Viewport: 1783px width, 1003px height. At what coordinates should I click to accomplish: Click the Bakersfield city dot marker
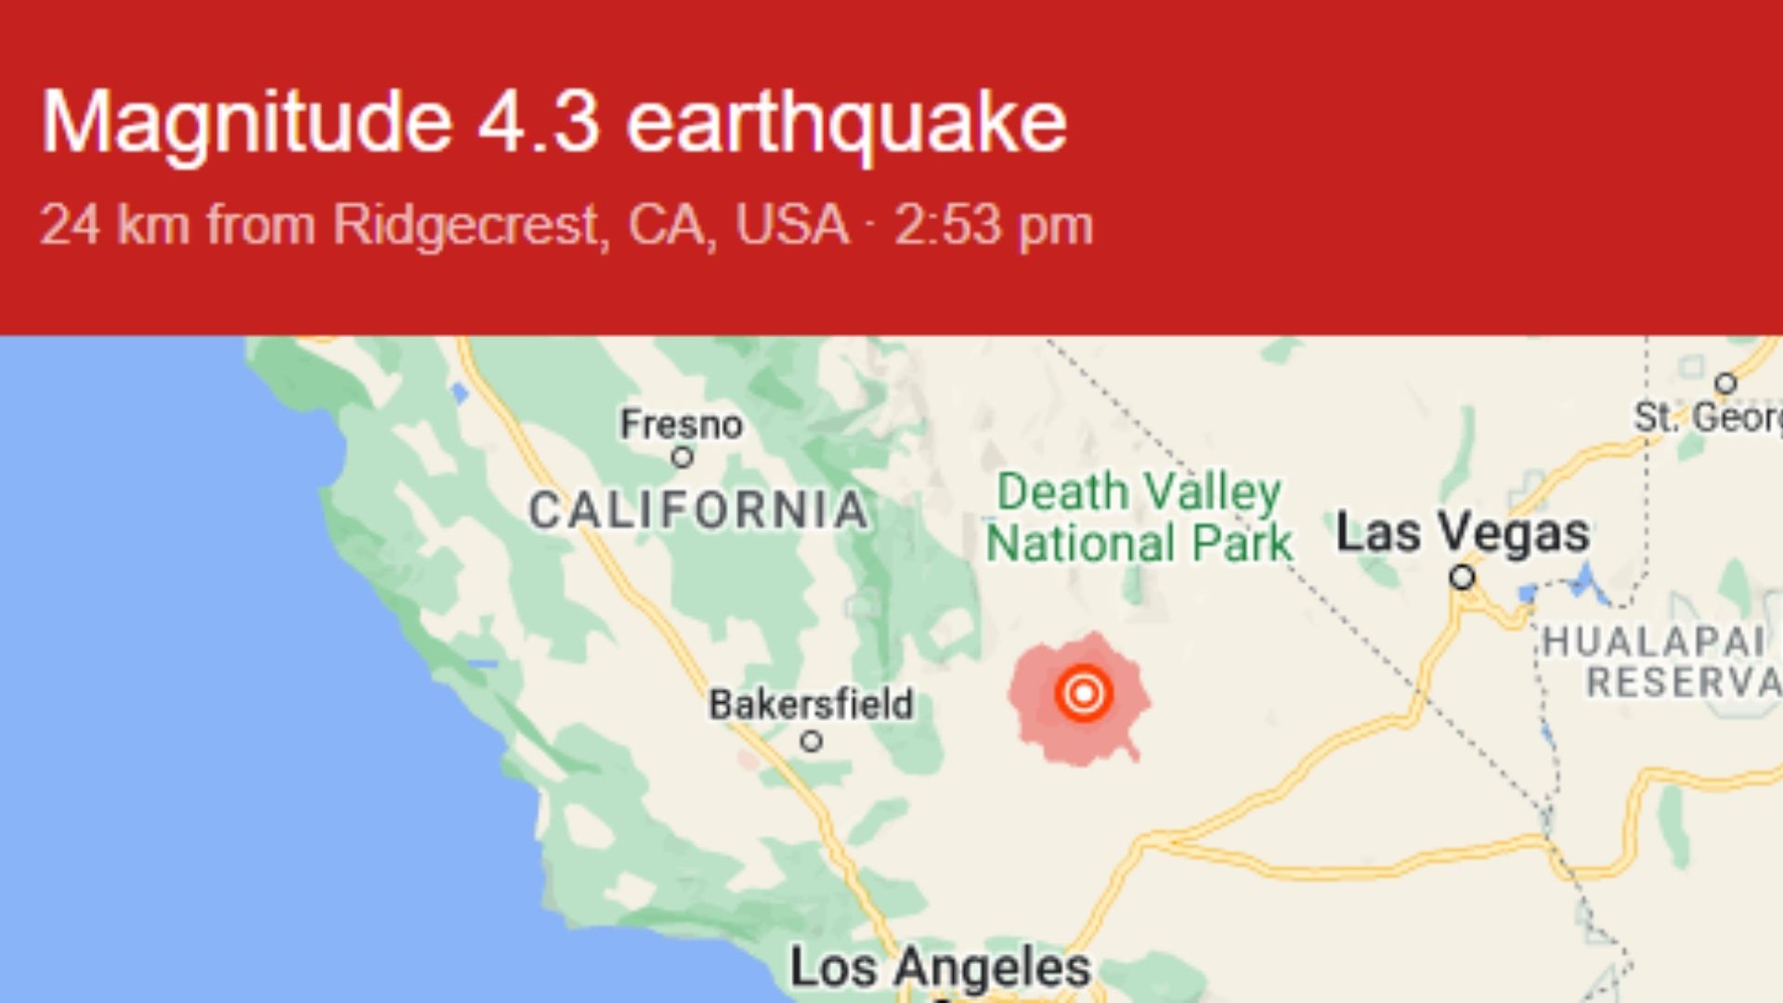coord(812,742)
